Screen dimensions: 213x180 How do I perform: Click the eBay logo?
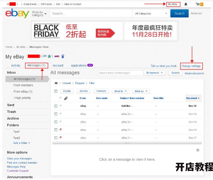coord(17,13)
